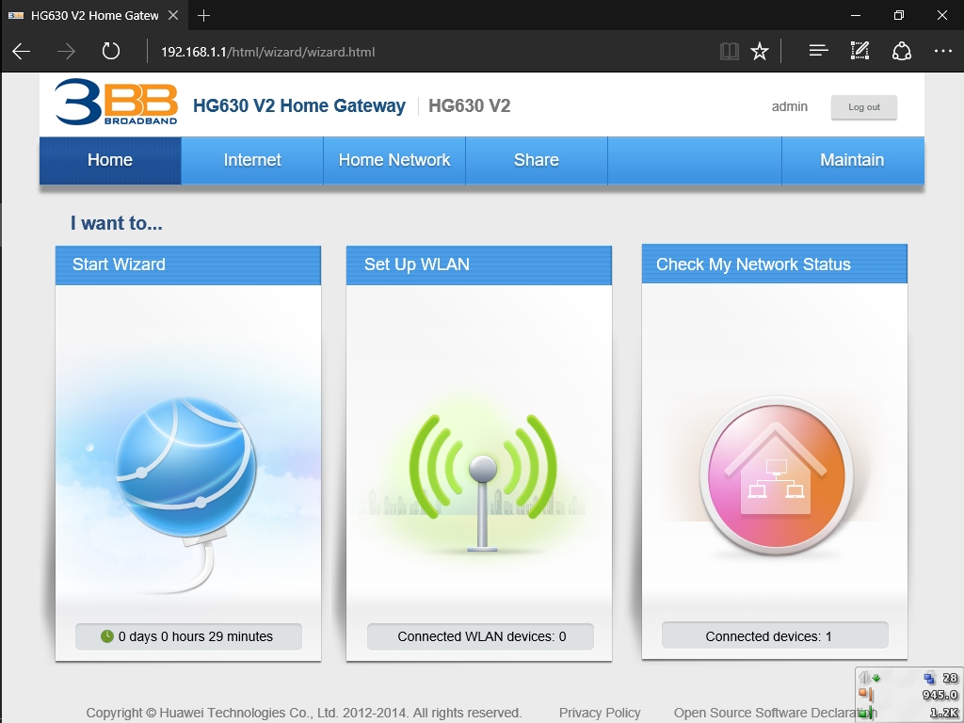
Task: Add this page to favorites with the star
Action: [x=760, y=52]
